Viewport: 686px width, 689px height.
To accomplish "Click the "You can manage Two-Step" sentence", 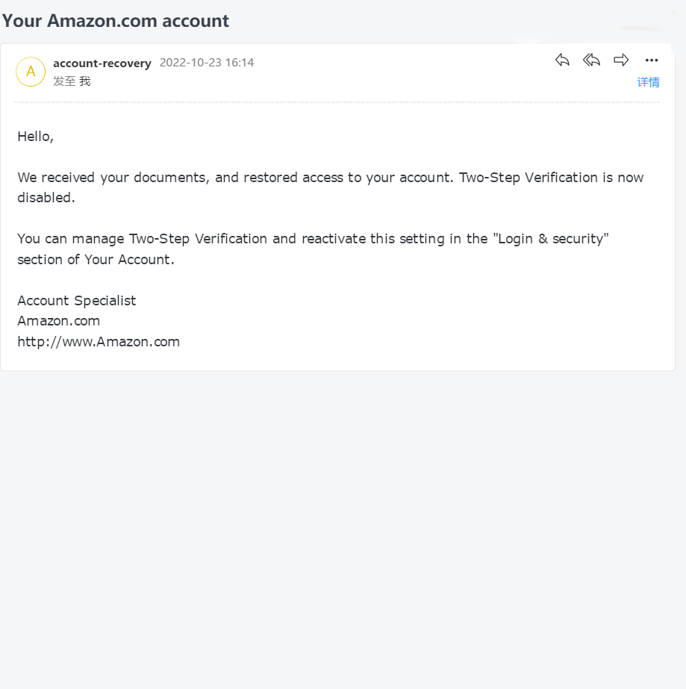I will coord(313,239).
